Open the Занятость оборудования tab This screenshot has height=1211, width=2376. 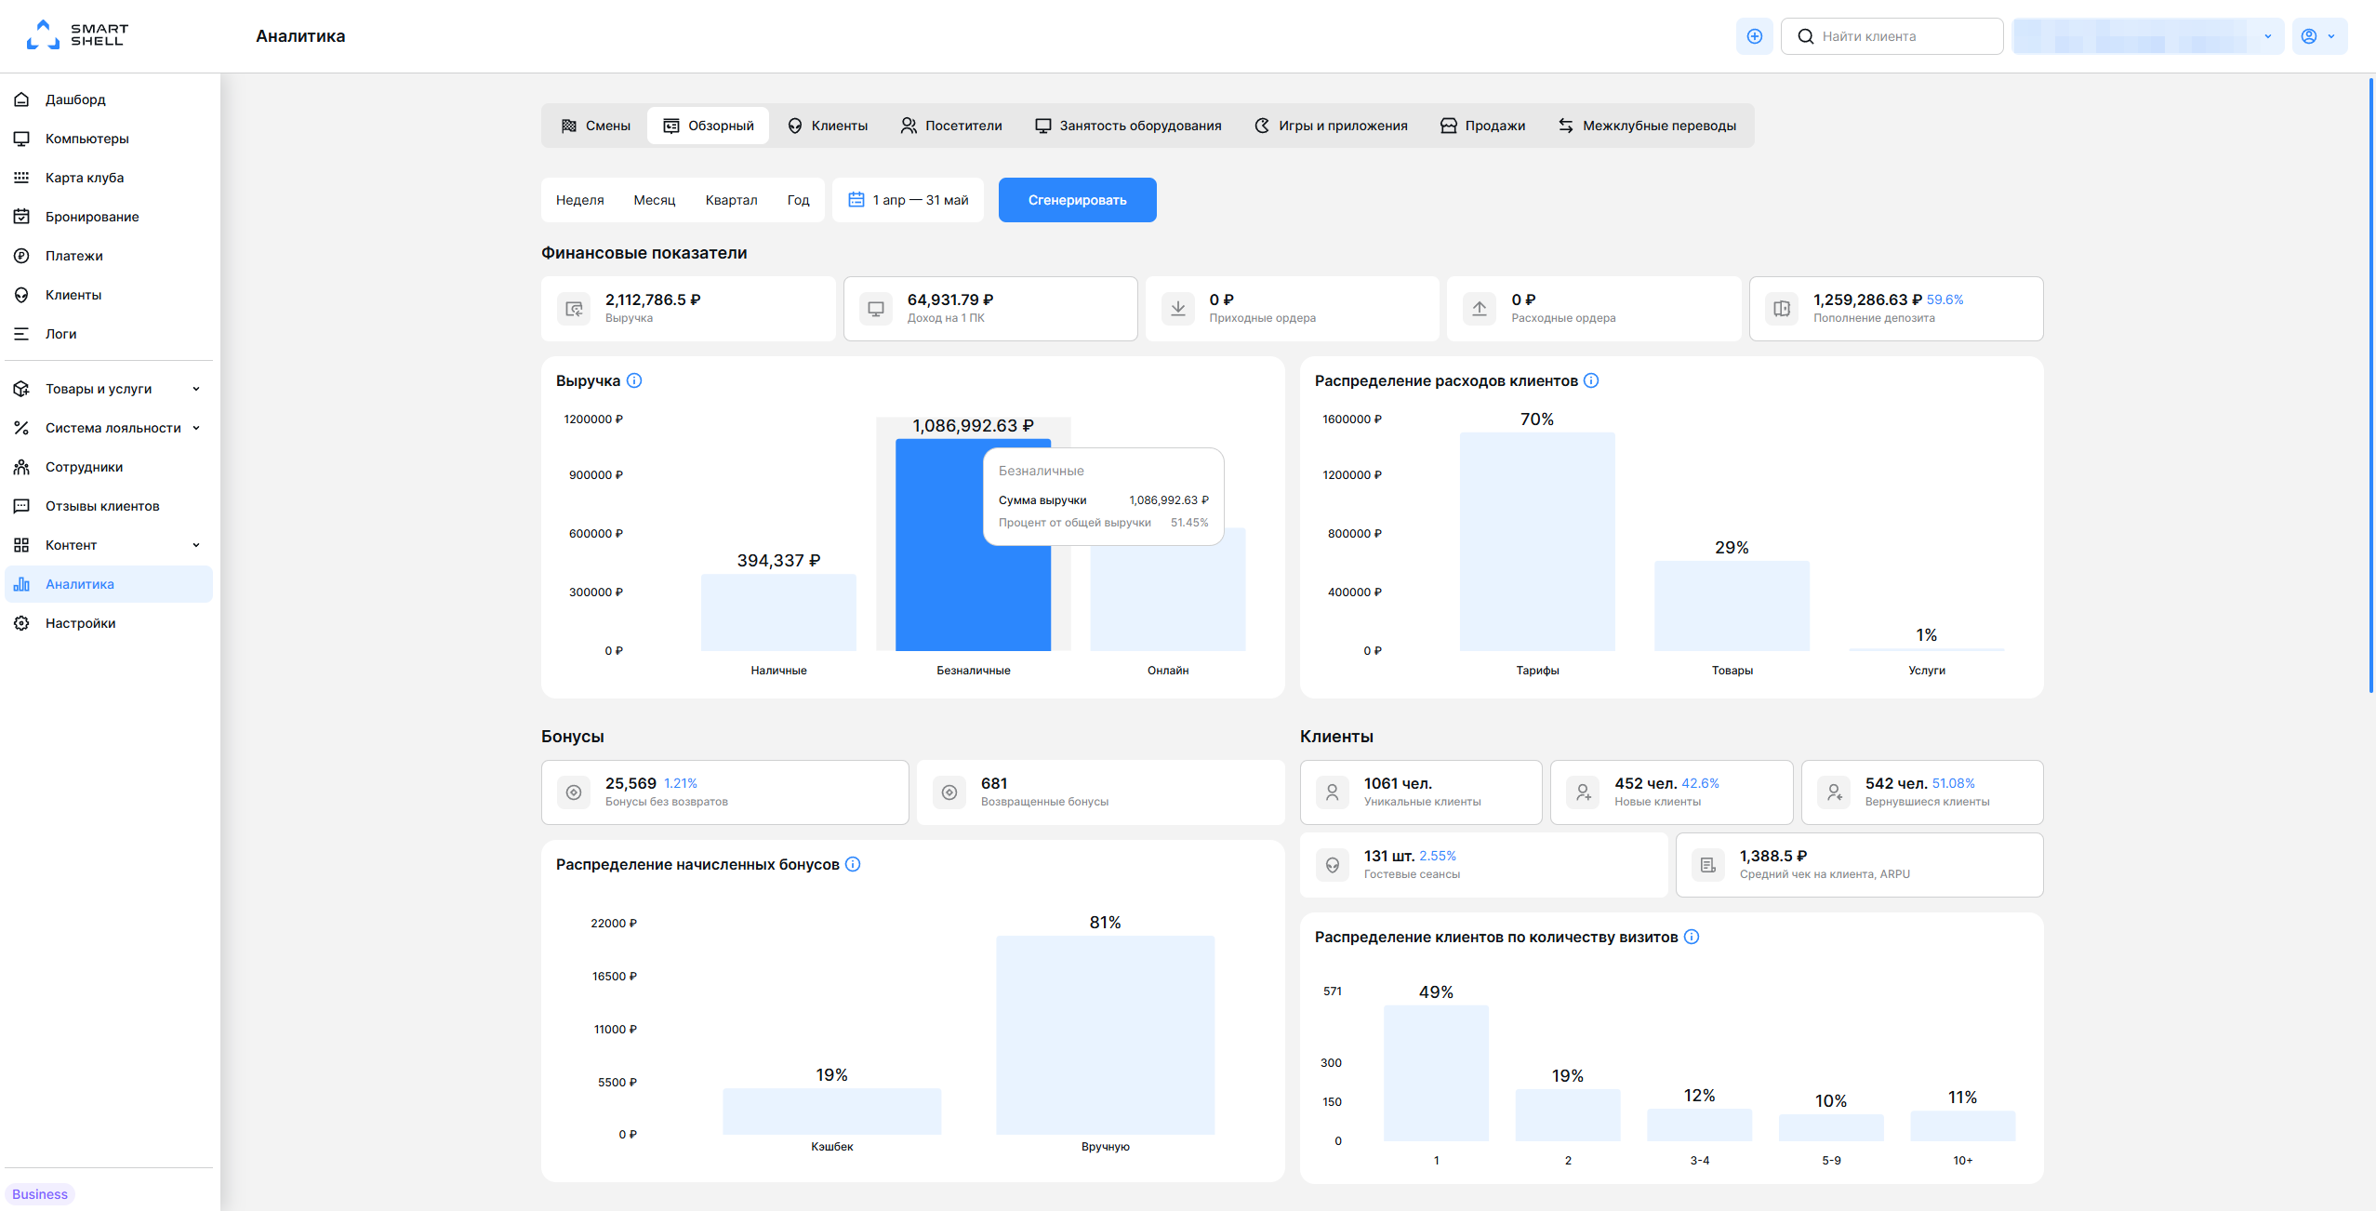(x=1128, y=126)
